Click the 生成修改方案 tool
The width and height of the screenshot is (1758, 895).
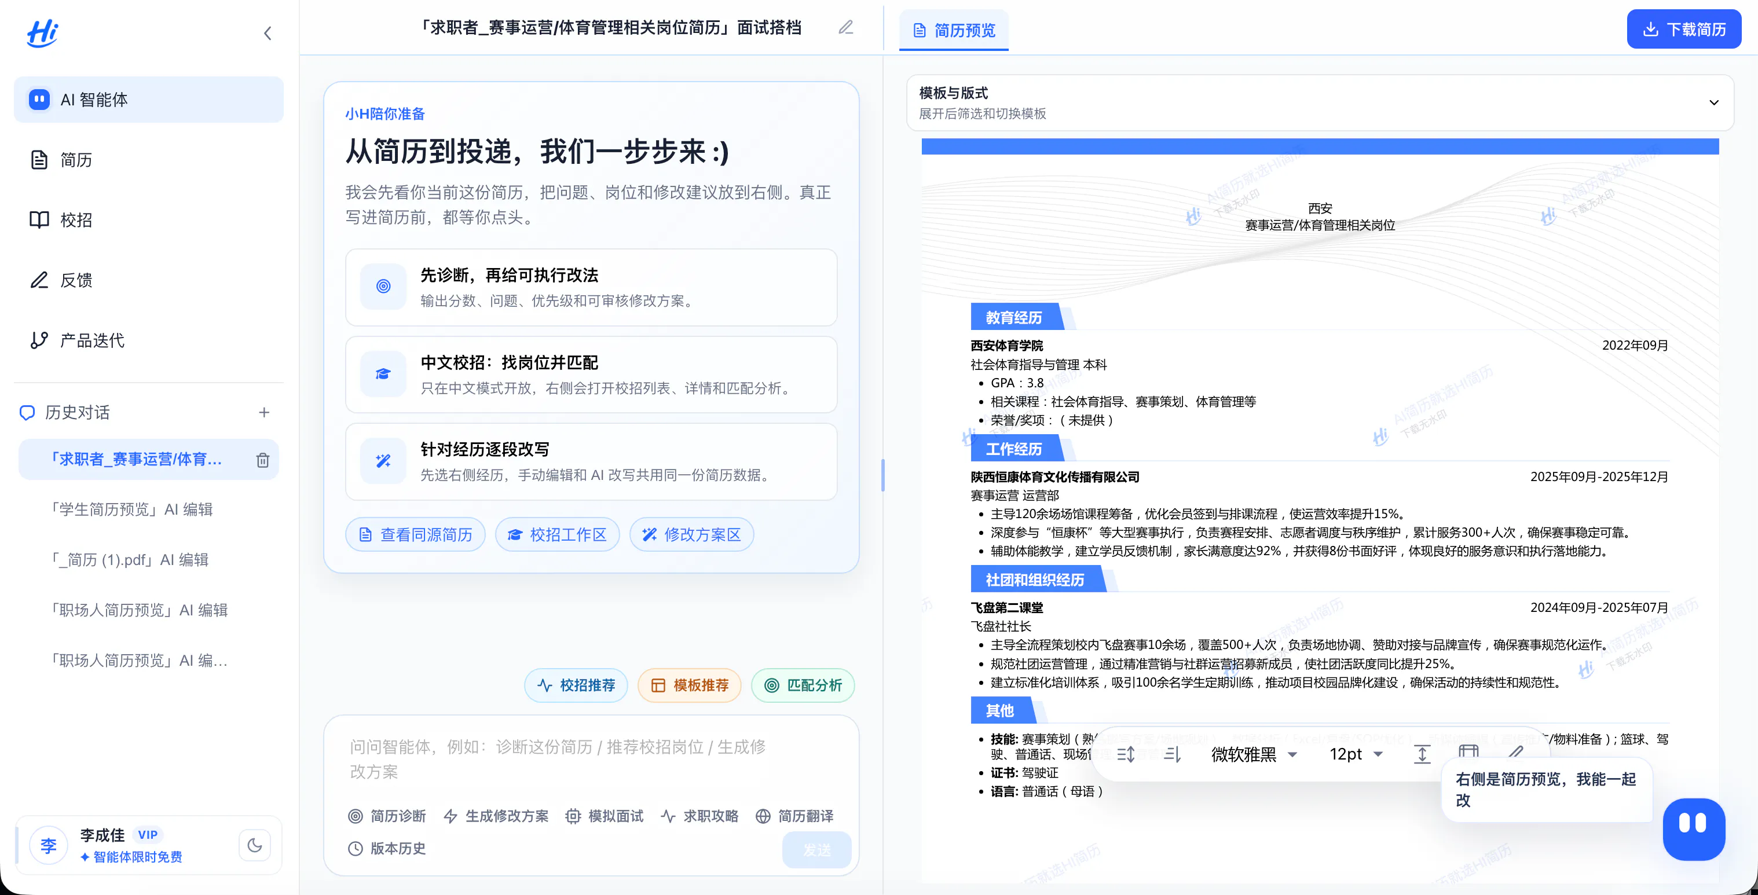click(x=496, y=816)
